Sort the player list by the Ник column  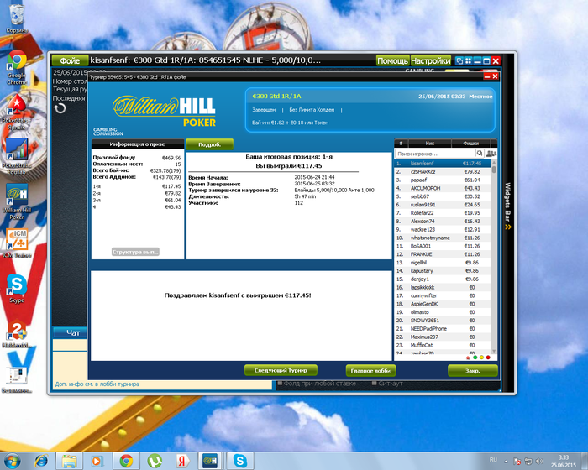[x=430, y=144]
